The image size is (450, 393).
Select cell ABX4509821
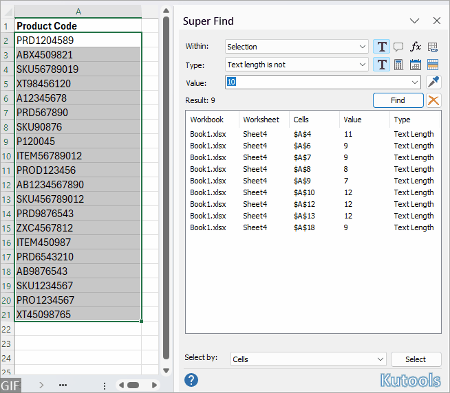tap(78, 55)
